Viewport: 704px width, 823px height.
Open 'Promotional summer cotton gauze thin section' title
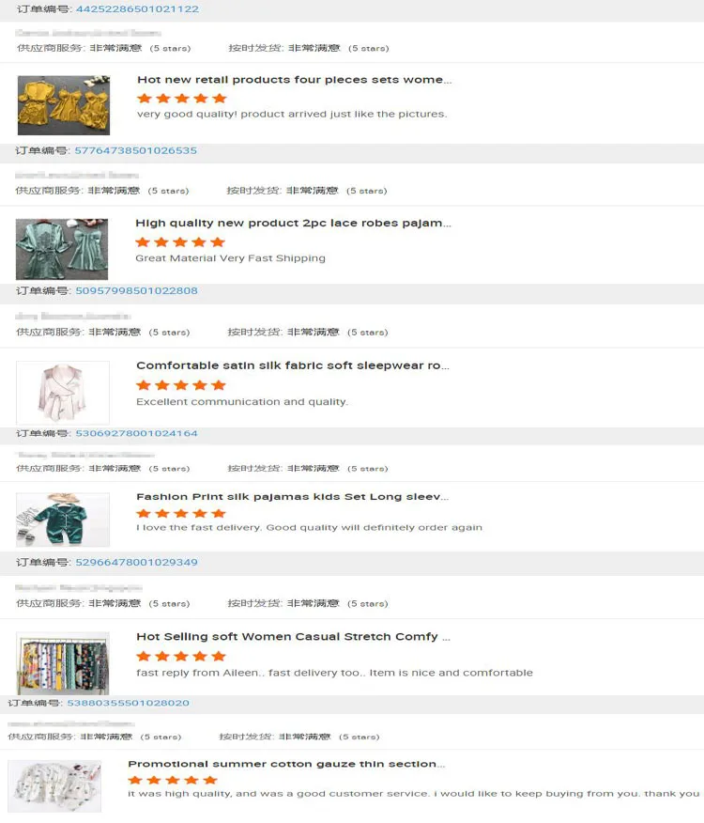(x=287, y=764)
